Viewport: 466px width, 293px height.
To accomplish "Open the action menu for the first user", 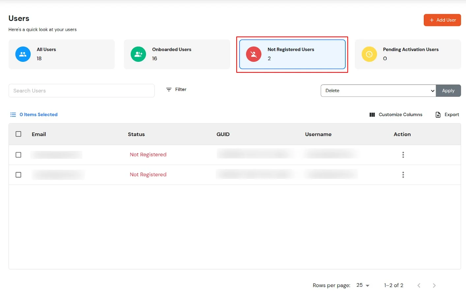I will pyautogui.click(x=403, y=155).
